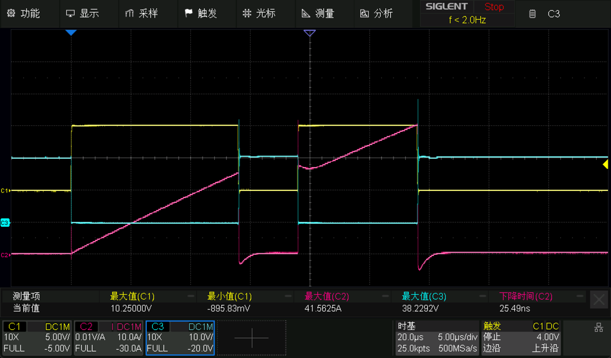
Task: Click the 38.2292V measurement value
Action: 420,308
